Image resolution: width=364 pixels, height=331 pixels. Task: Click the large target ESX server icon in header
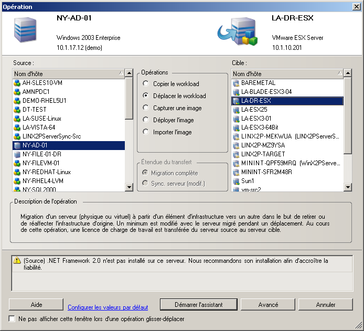(x=238, y=31)
